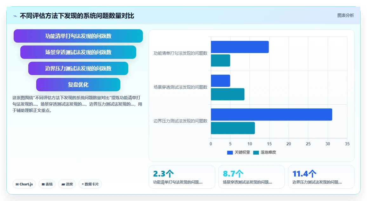Select the 场景穿透测试法发现的问题数 funnel block
Screen dimensions: 367x201
[x=78, y=52]
